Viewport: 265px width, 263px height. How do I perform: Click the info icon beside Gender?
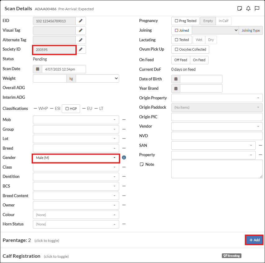[124, 158]
